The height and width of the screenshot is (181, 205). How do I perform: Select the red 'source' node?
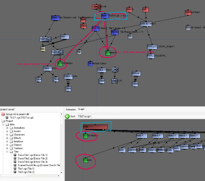point(130,9)
